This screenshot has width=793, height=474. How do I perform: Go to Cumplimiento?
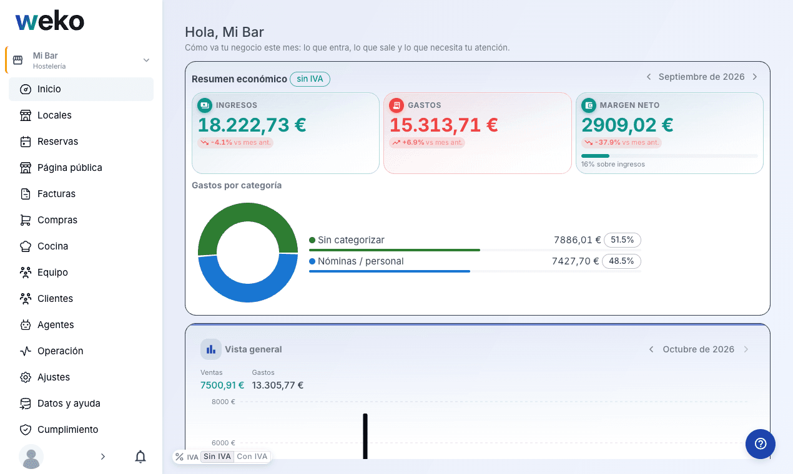click(x=81, y=430)
